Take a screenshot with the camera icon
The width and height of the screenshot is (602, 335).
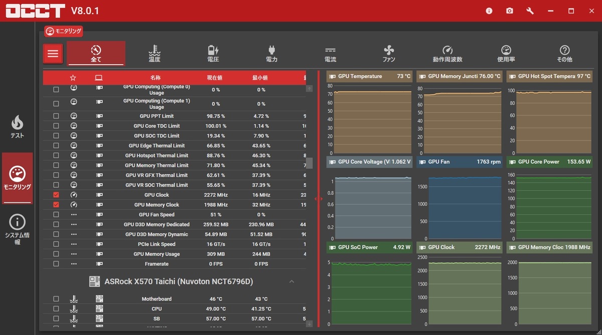(510, 11)
